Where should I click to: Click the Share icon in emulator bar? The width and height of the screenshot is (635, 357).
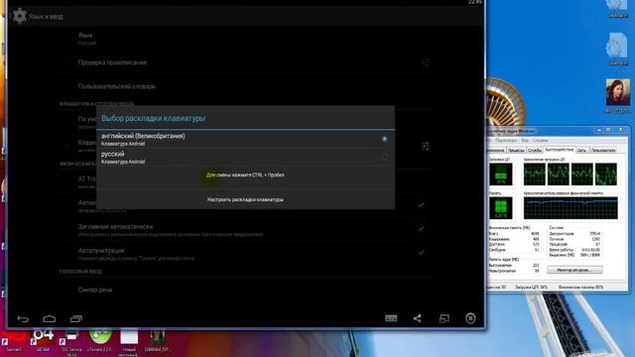click(x=417, y=318)
